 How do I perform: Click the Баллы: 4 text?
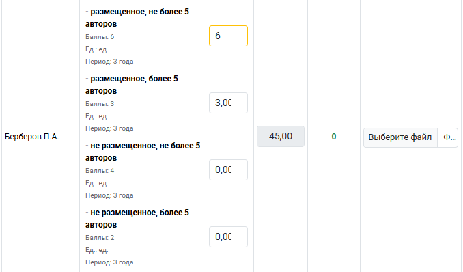tap(100, 171)
